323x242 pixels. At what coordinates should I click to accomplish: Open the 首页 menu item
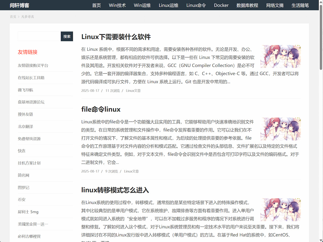(x=96, y=5)
